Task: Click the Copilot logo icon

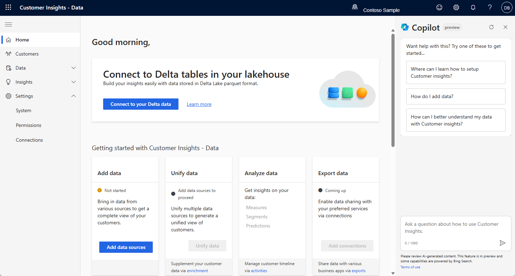Action: coord(405,27)
